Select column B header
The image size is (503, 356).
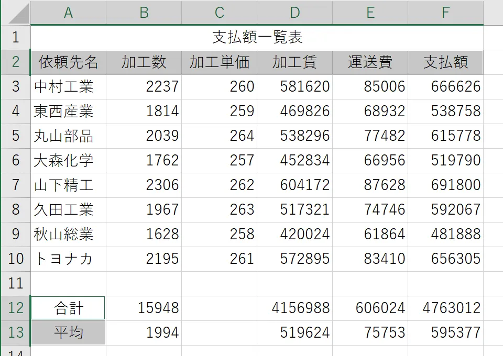(x=144, y=13)
